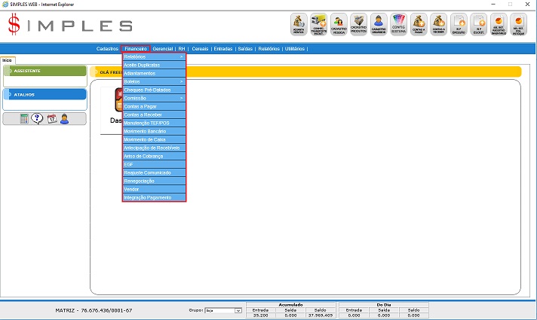Switch to the Início tab
The width and height of the screenshot is (537, 320).
click(8, 59)
